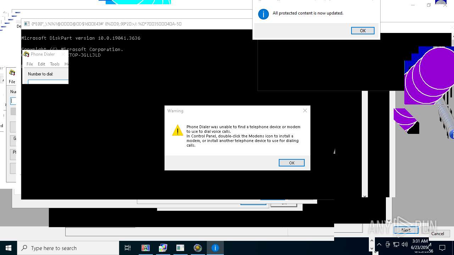Open the notification center icon

[x=442, y=248]
